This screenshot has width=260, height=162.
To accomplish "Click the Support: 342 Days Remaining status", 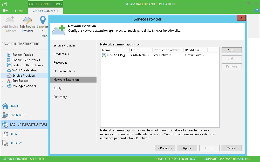I will click(227, 159).
